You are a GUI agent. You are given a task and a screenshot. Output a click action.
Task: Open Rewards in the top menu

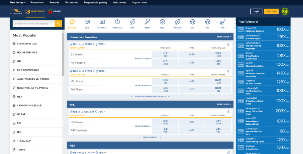pos(54,2)
